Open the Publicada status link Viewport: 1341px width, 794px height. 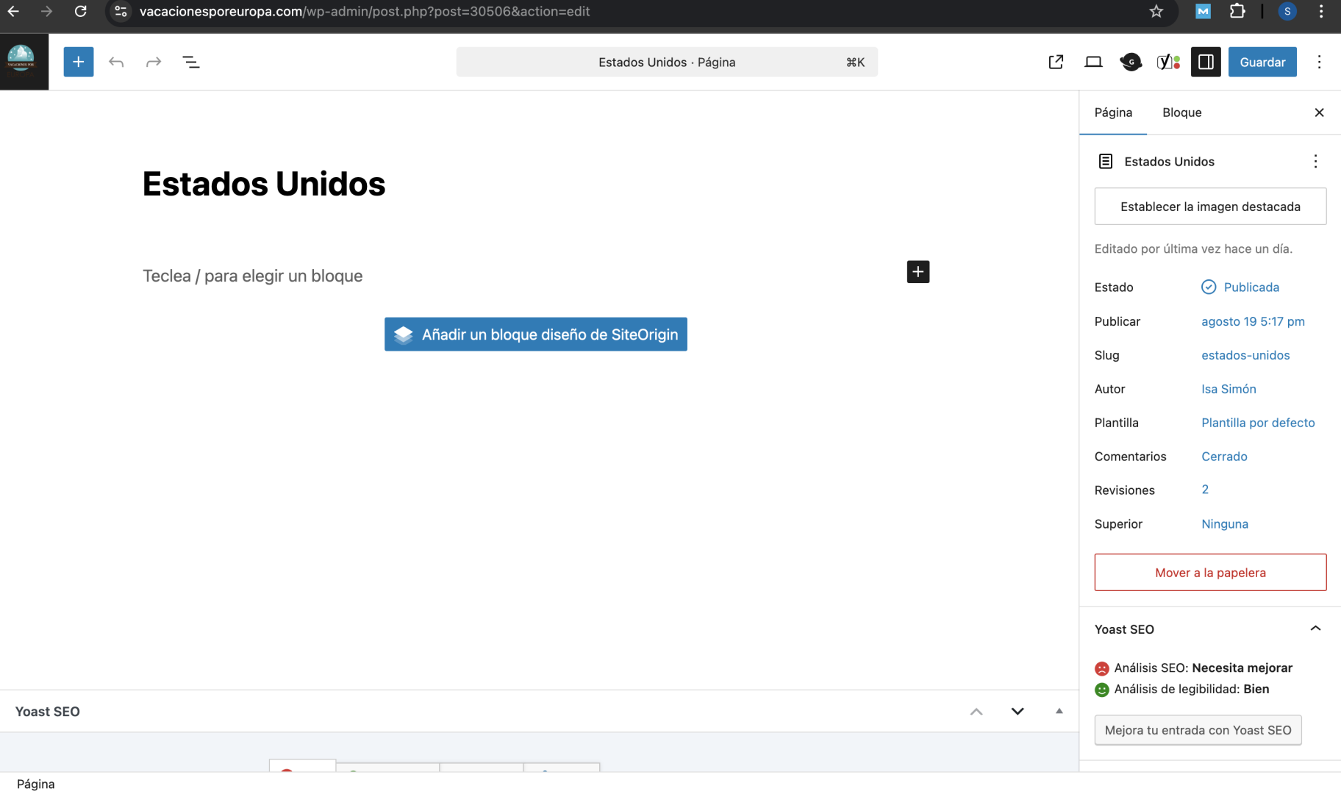tap(1251, 287)
